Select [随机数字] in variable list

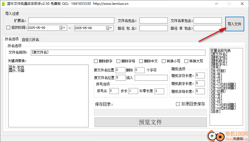tap(219, 61)
